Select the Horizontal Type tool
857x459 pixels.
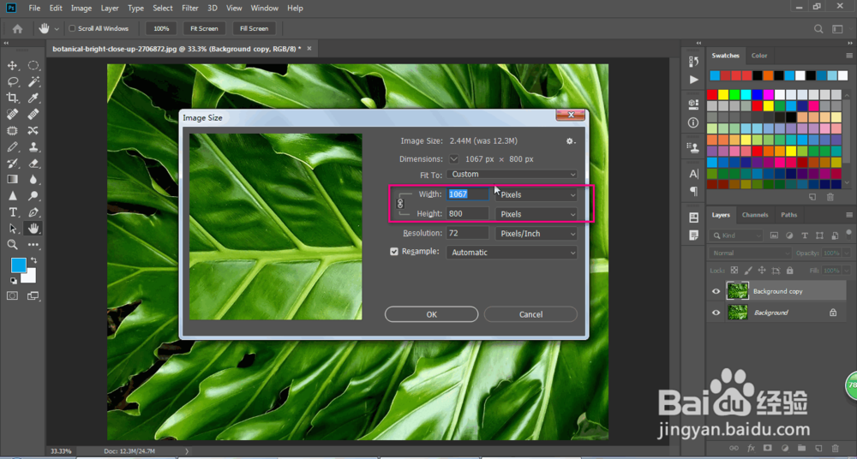(x=12, y=212)
